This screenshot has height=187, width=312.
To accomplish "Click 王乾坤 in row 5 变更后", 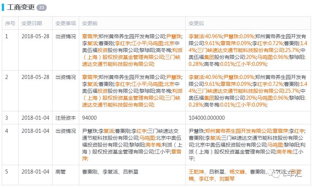I will pos(196,172).
